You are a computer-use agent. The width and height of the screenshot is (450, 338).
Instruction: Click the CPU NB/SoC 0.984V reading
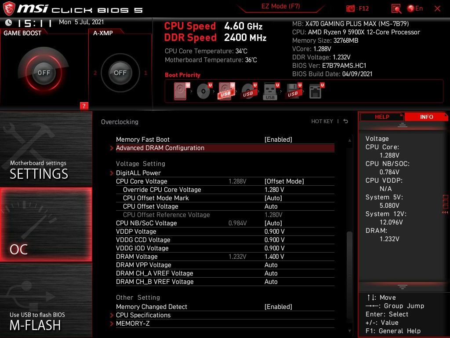237,223
